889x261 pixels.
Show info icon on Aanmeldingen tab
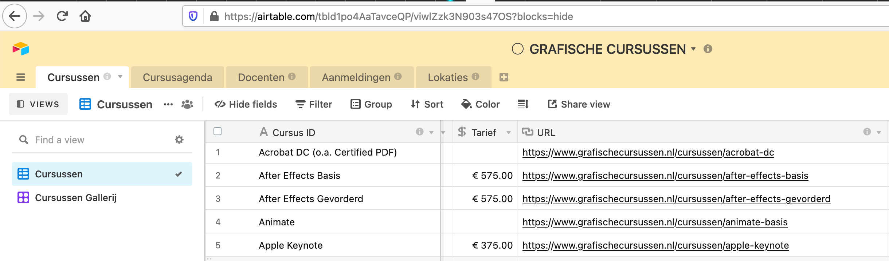[398, 76]
